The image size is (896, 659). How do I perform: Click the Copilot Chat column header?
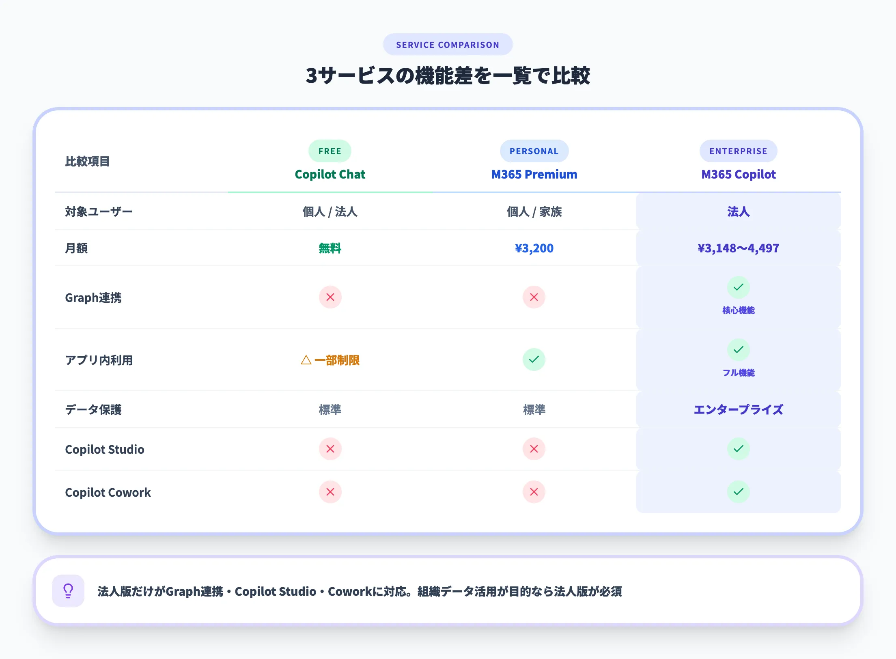tap(330, 174)
